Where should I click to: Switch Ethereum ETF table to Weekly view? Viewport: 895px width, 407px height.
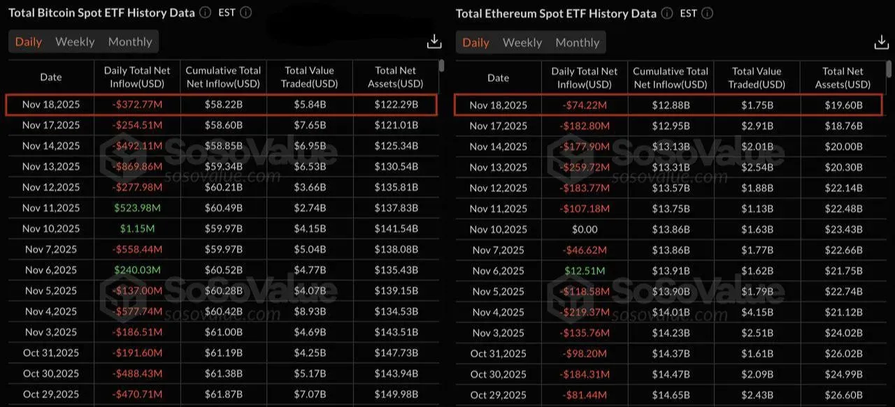[522, 43]
